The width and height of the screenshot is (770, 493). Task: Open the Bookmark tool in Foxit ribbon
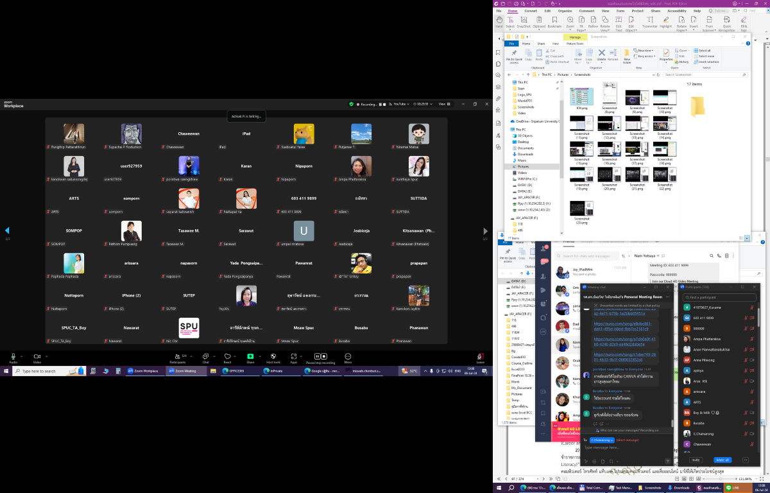click(x=554, y=22)
